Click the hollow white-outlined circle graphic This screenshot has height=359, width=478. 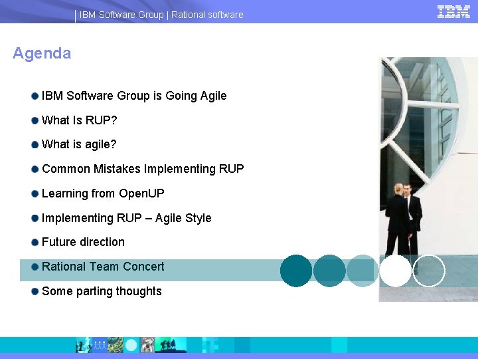click(429, 271)
